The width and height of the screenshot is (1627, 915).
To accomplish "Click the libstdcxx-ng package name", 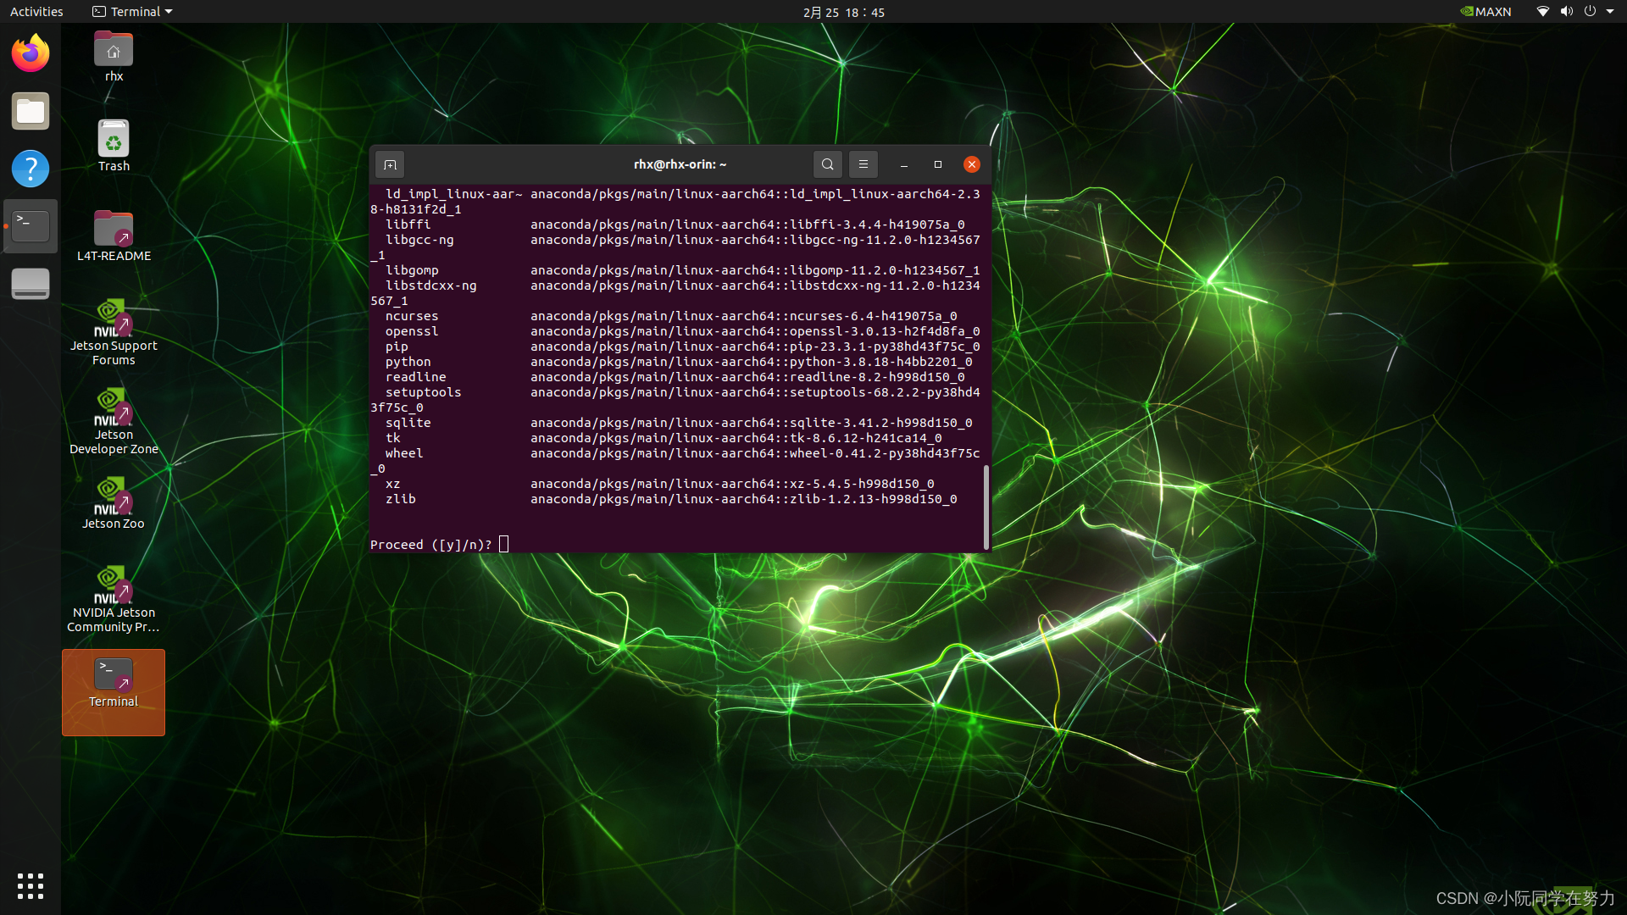I will 430,286.
